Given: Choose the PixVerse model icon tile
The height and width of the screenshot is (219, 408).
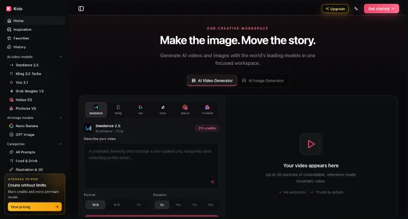Looking at the screenshot, I should [208, 110].
